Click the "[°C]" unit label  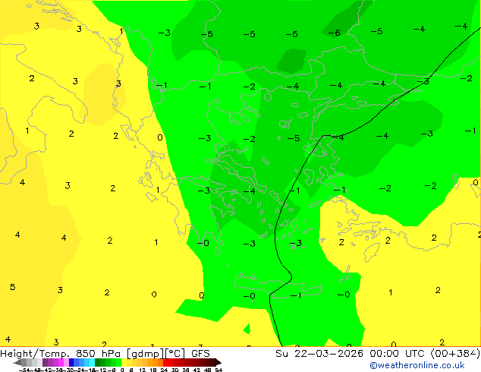pos(175,354)
